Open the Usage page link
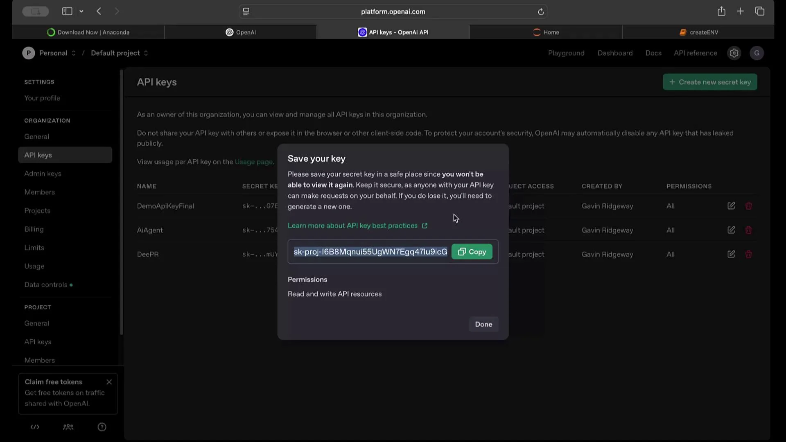This screenshot has width=786, height=442. (254, 162)
